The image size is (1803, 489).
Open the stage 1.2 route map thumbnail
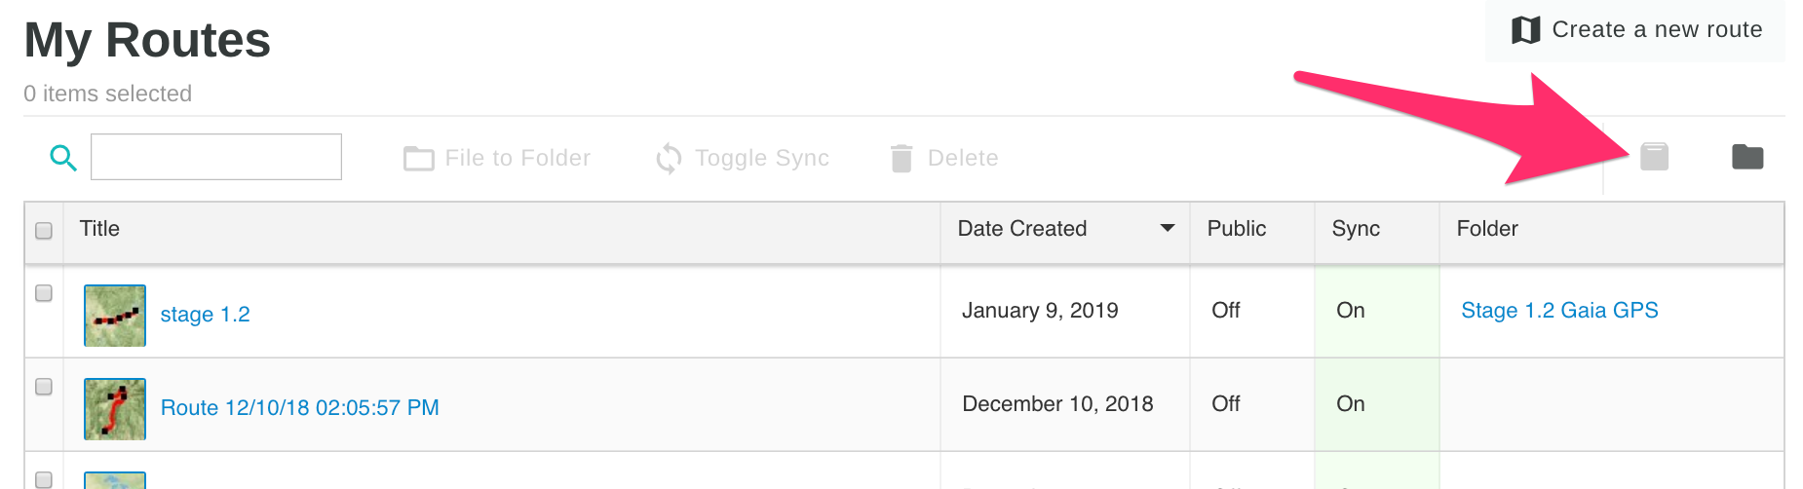[115, 315]
